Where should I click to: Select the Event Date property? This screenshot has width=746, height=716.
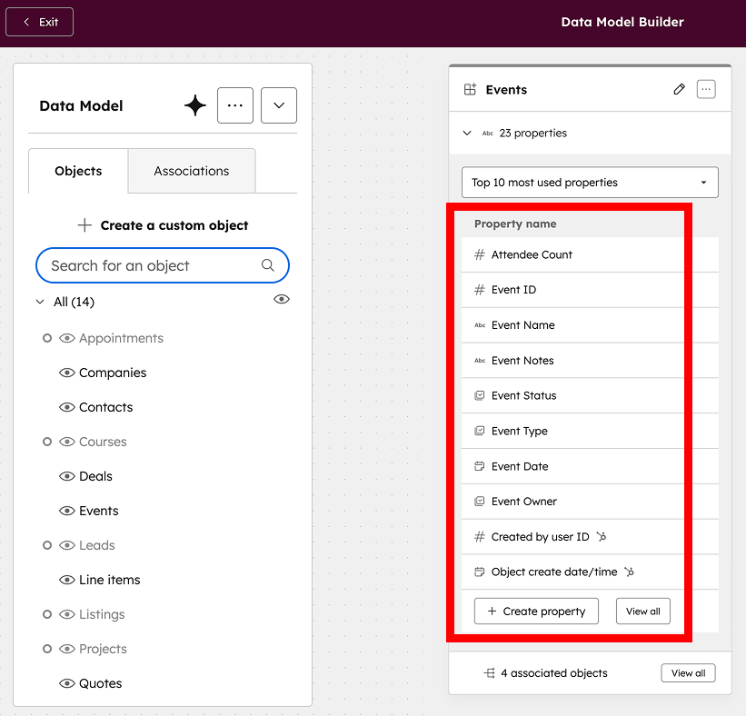coord(590,466)
